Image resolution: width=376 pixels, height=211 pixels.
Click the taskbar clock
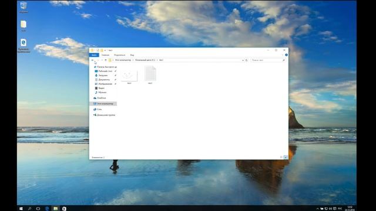point(350,209)
